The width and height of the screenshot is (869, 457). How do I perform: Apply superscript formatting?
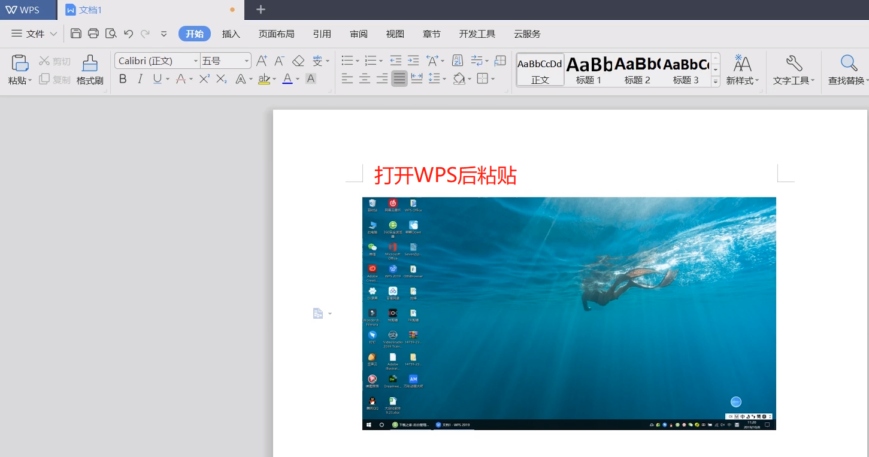point(204,78)
